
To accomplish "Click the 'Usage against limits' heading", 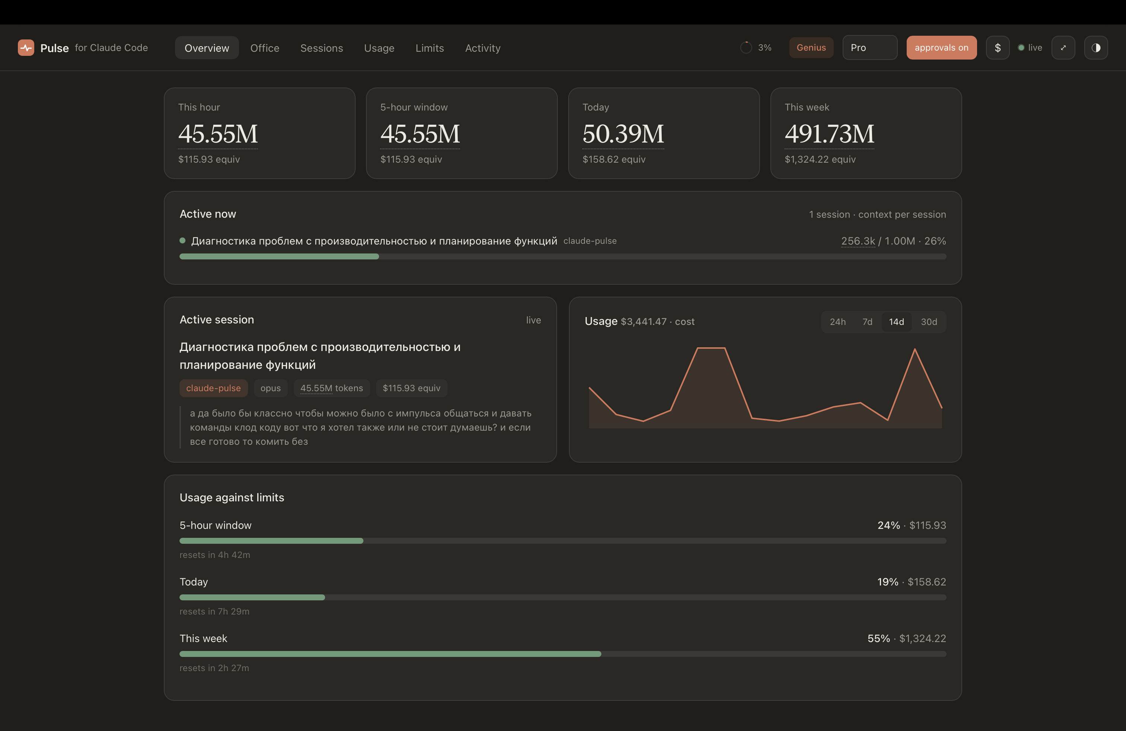I will coord(232,498).
